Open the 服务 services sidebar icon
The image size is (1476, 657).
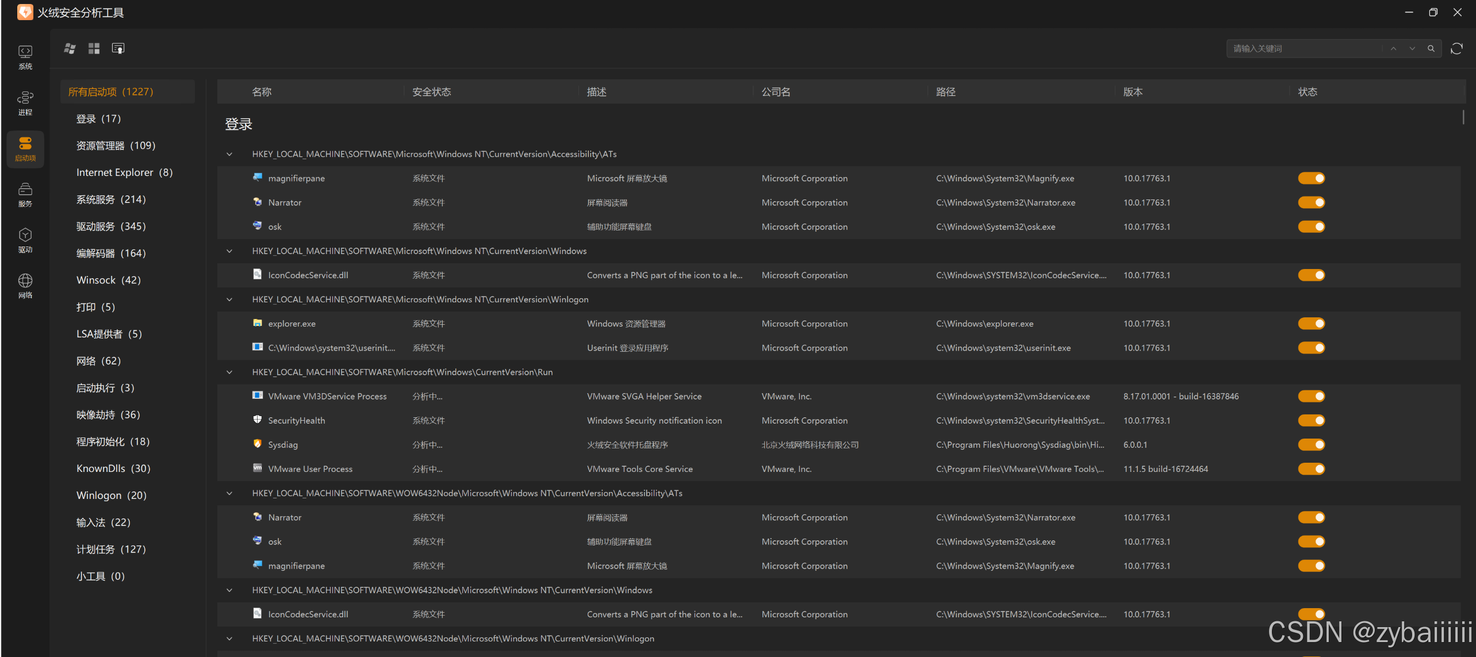(25, 194)
